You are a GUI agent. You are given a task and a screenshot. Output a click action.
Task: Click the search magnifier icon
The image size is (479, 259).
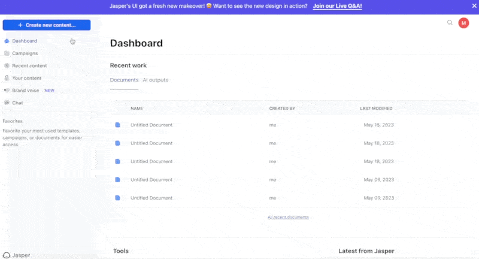coord(450,23)
